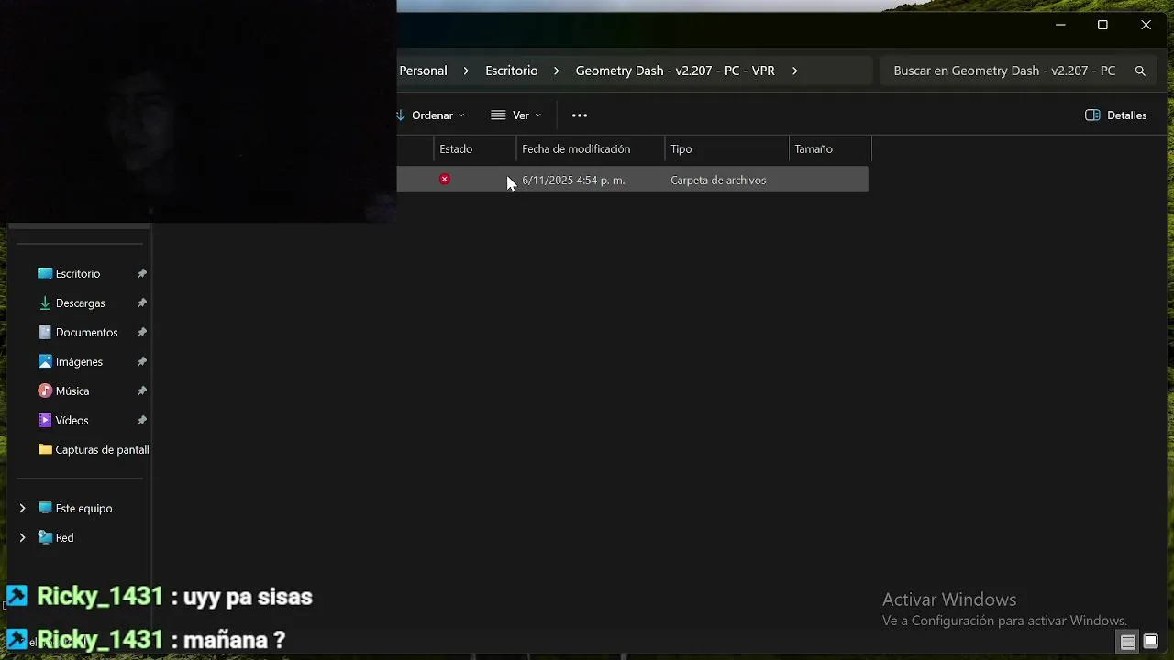Toggle the Detalles pane button
Image resolution: width=1174 pixels, height=660 pixels.
pyautogui.click(x=1116, y=115)
